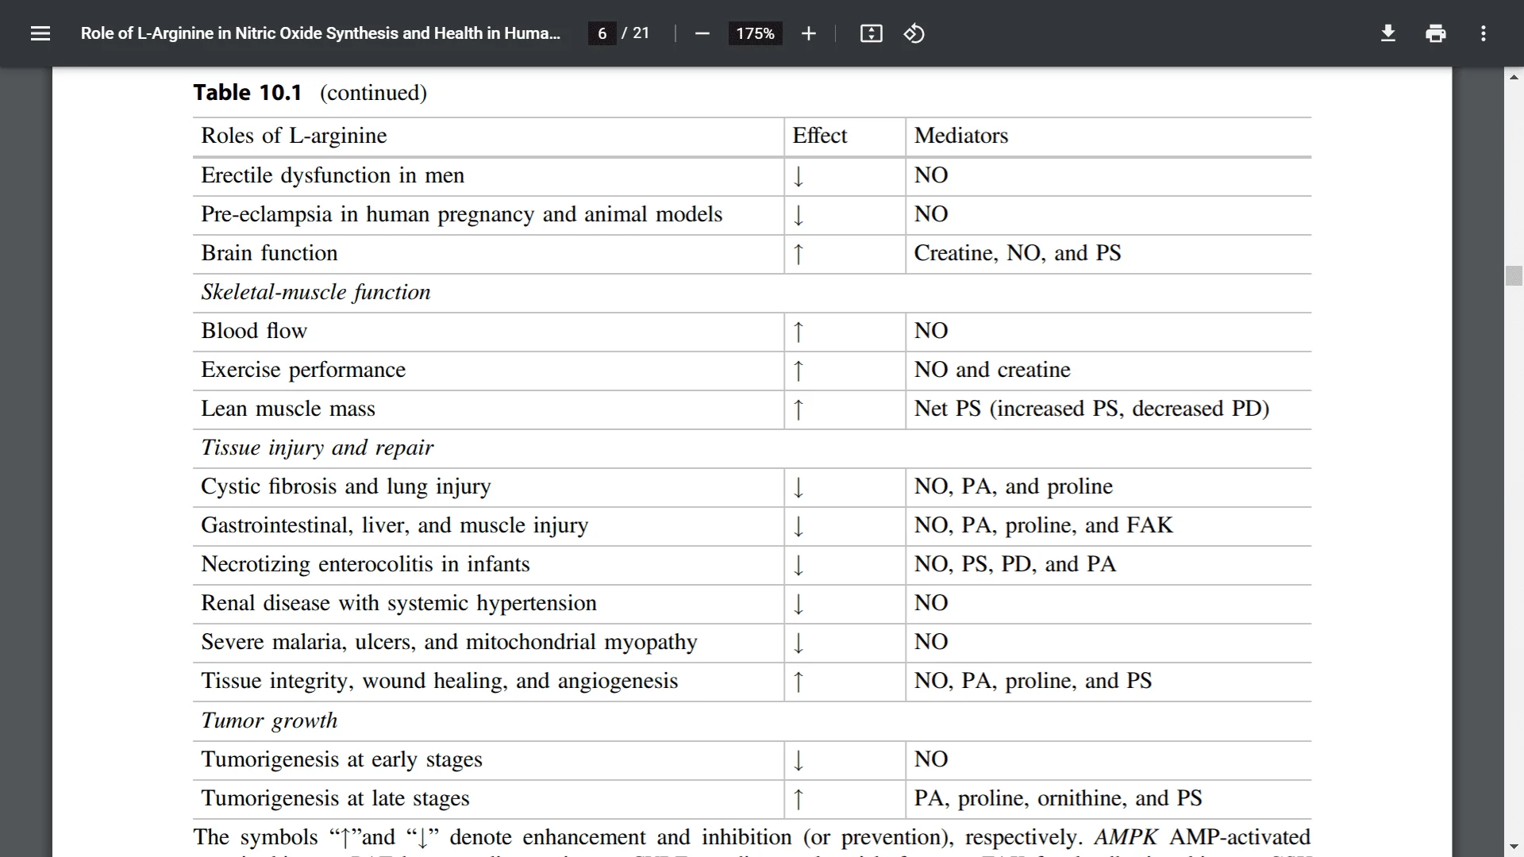This screenshot has height=857, width=1524.
Task: Click the hamburger menu icon top-left
Action: point(40,33)
